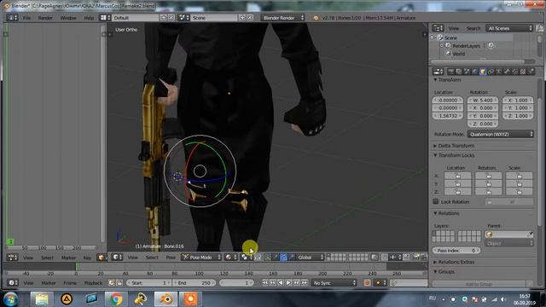This screenshot has height=307, width=546.
Task: Click the scene browse icon in top bar
Action: 183,17
